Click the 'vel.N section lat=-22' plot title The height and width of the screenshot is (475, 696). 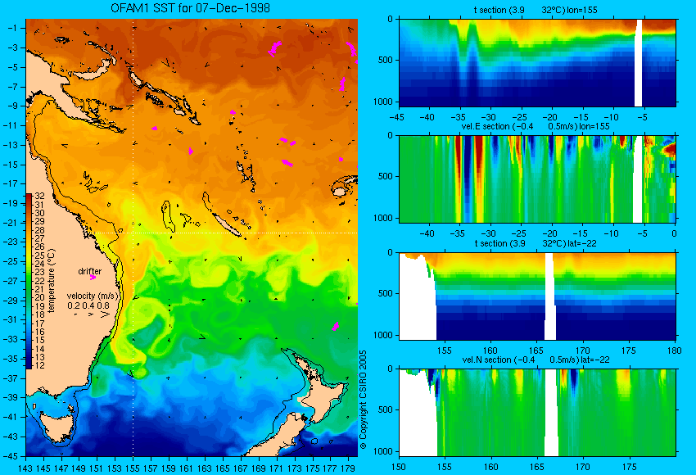pyautogui.click(x=536, y=360)
